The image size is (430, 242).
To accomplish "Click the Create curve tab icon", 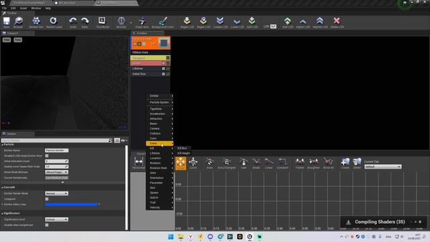I will (345, 163).
